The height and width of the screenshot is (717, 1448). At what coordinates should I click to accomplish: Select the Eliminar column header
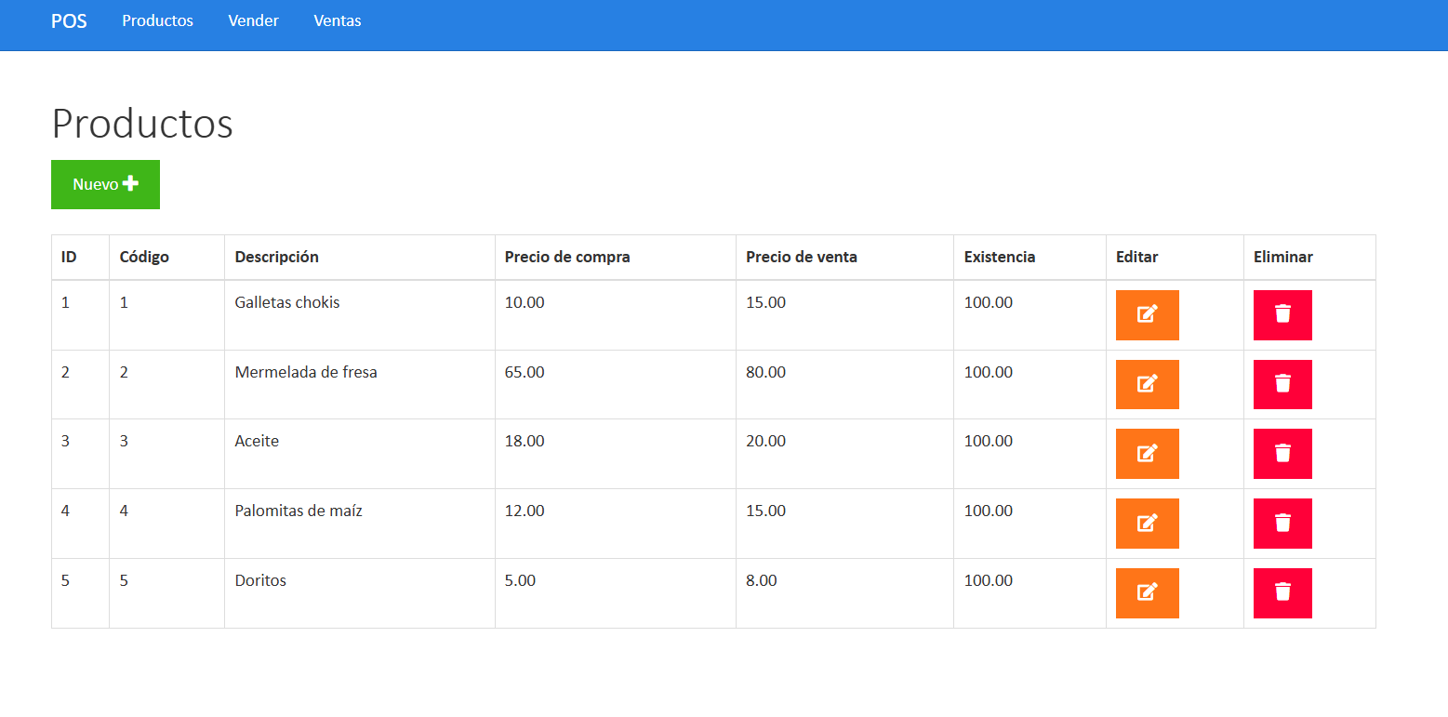(1309, 257)
